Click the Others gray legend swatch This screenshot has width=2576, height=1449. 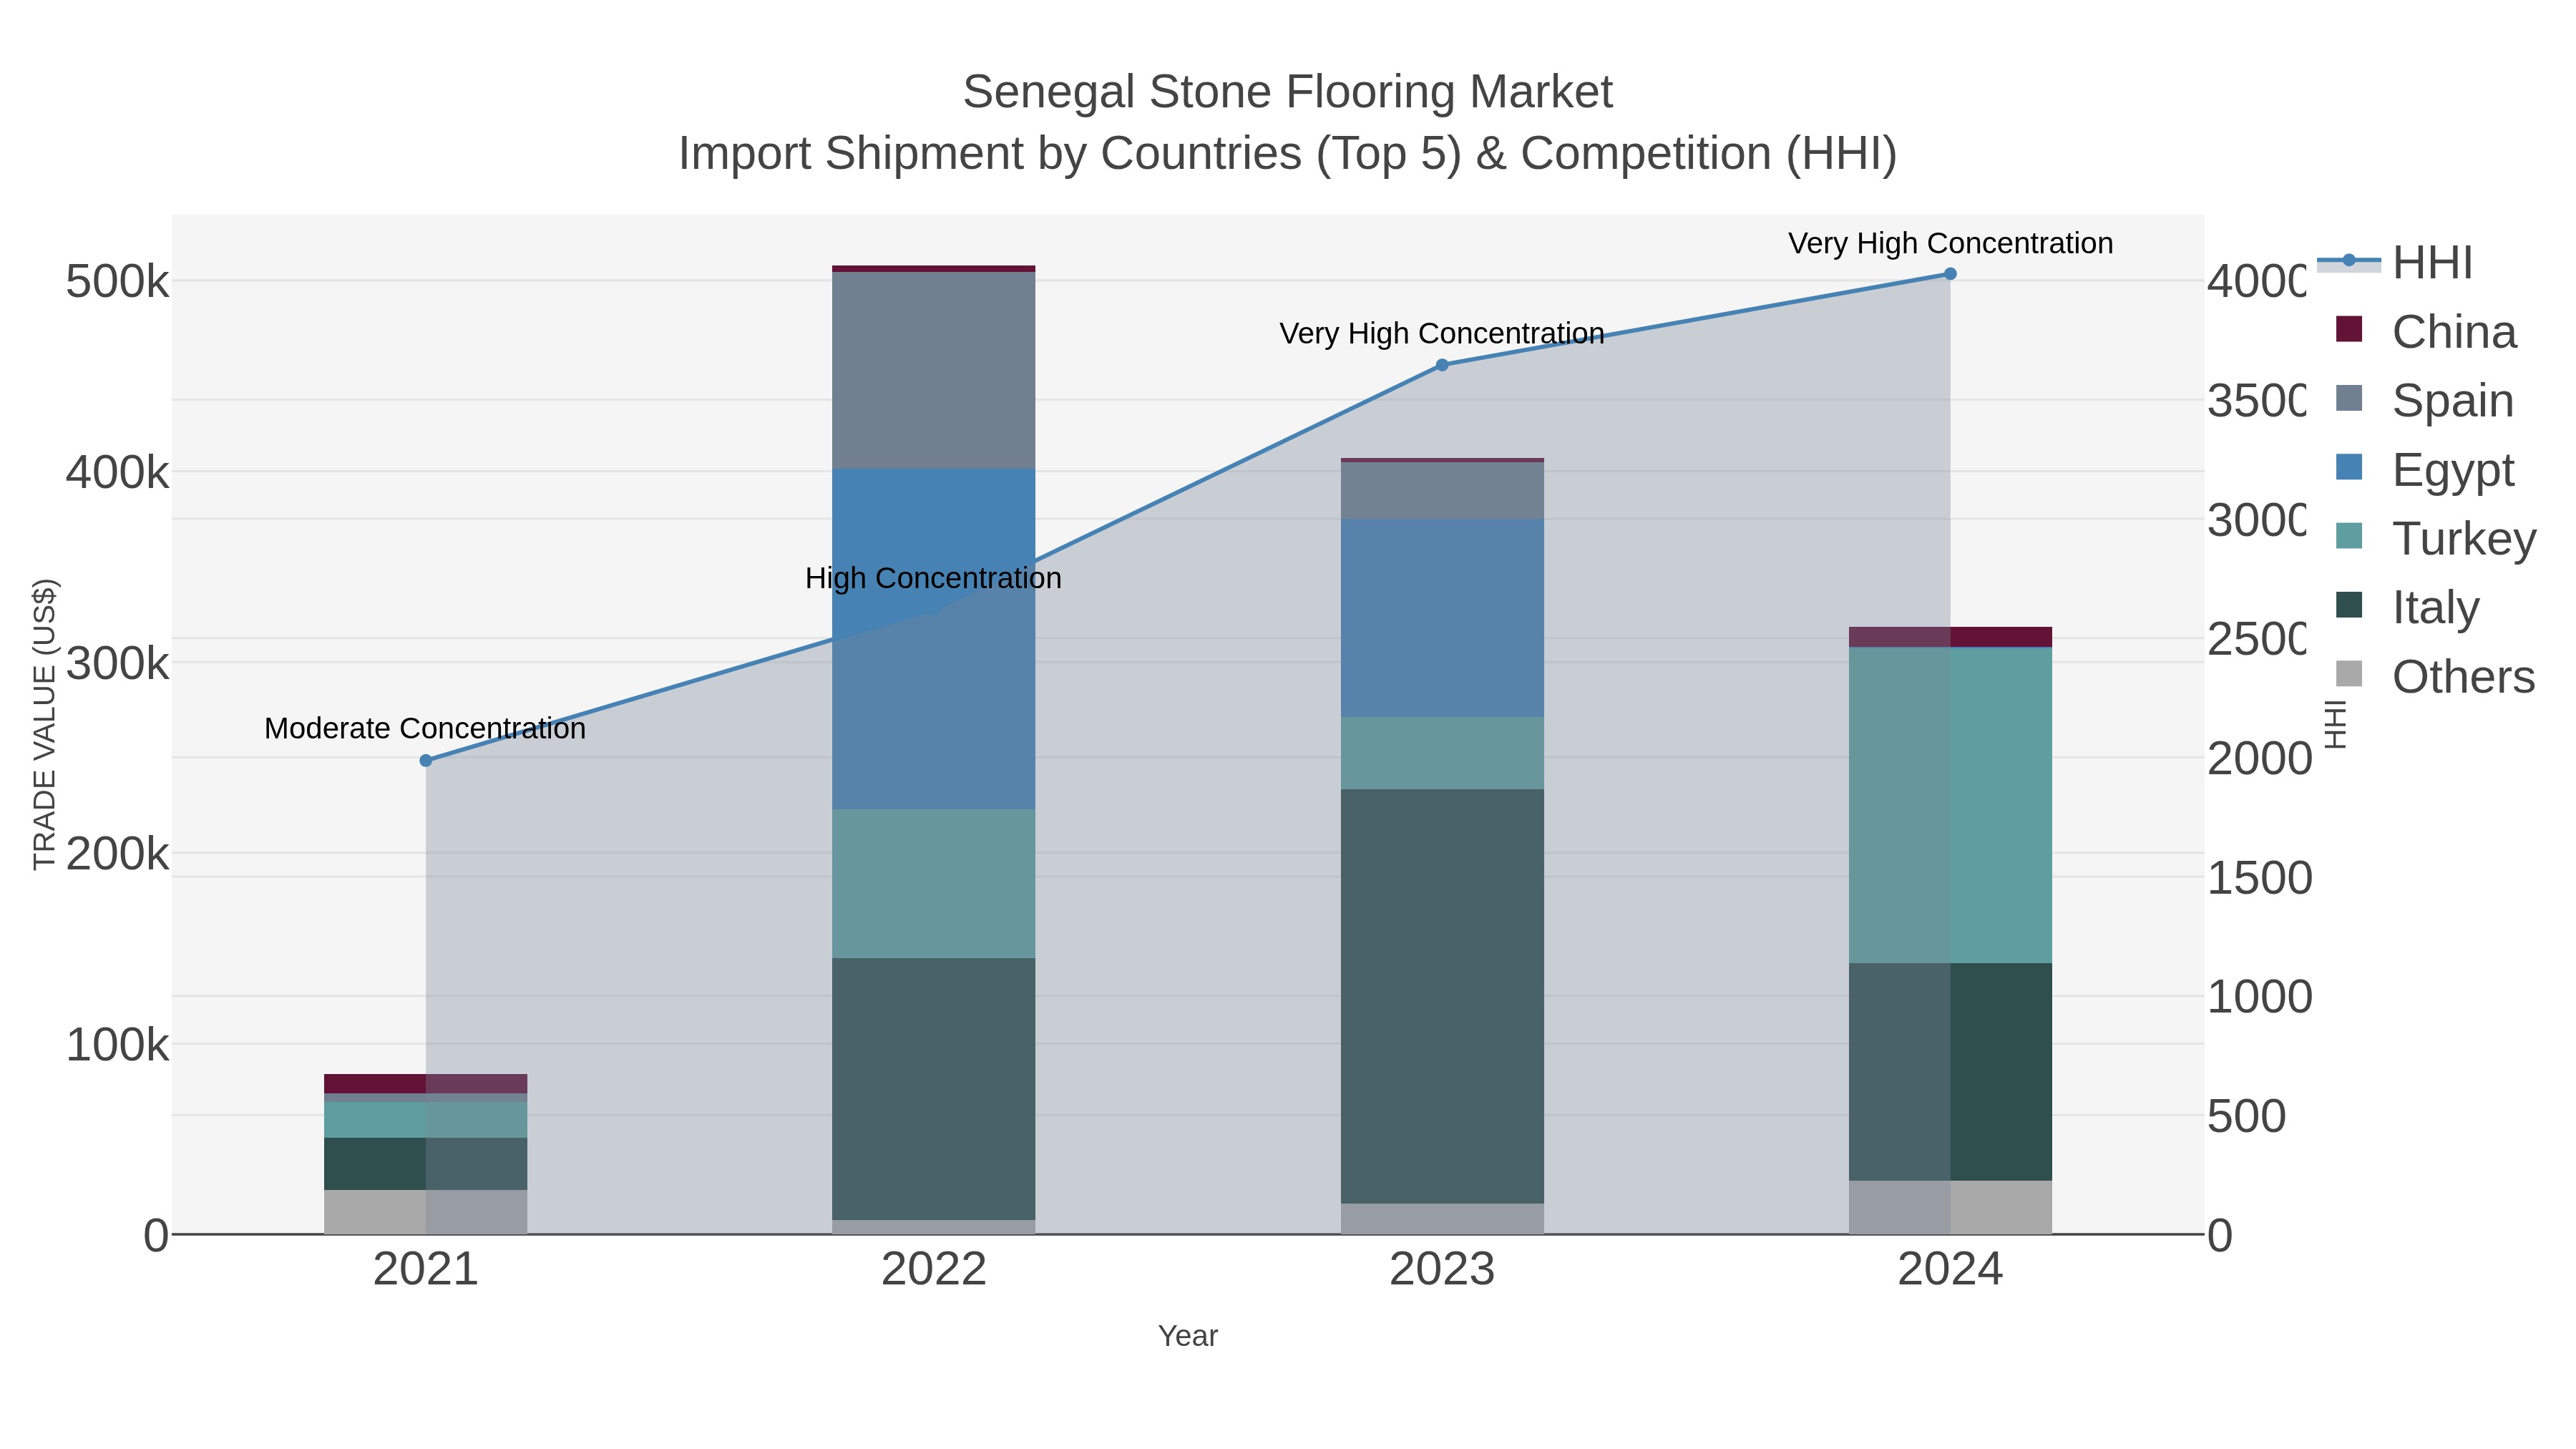click(2349, 674)
